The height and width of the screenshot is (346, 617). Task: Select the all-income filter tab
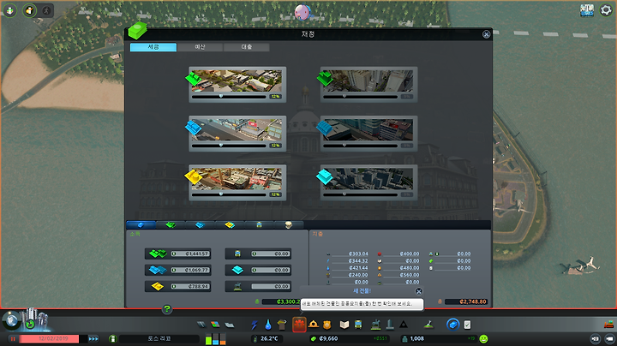coord(141,225)
